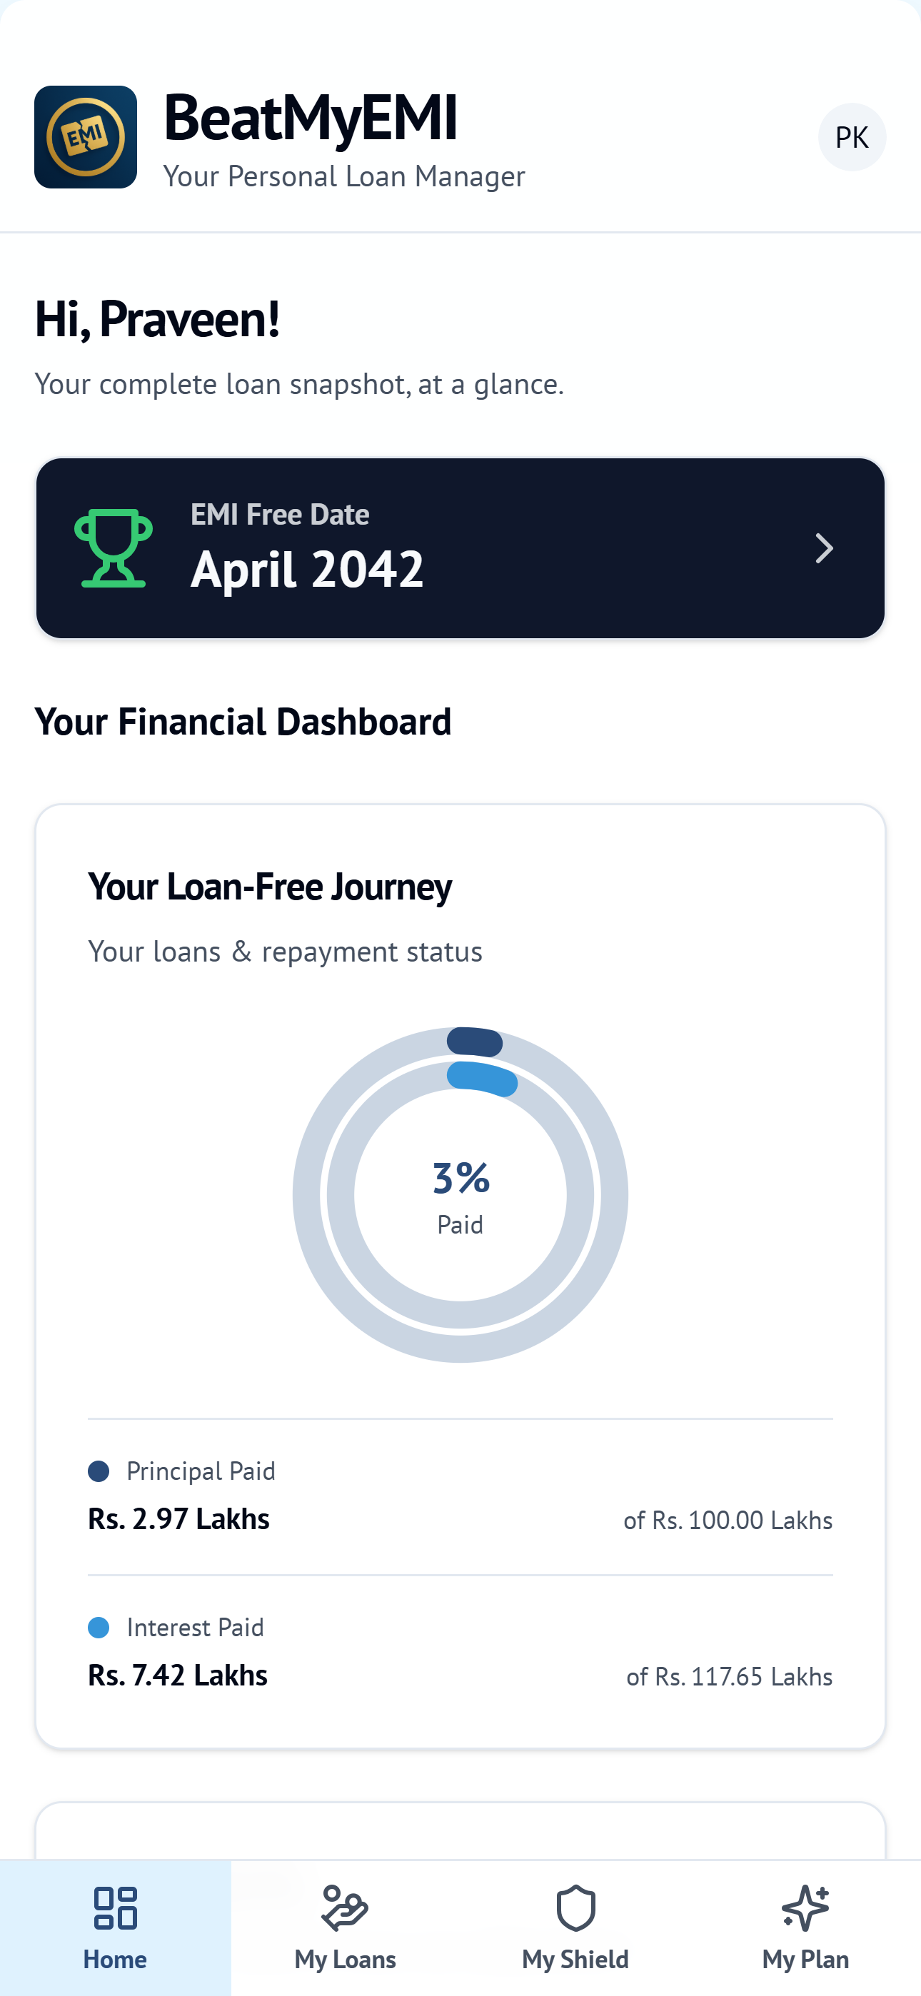Open the BeatMyEMI app logo
The image size is (921, 1996).
(x=85, y=137)
